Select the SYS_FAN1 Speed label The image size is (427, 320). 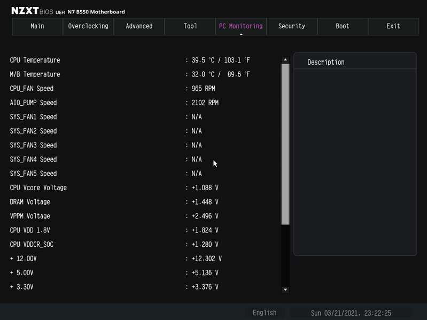click(33, 117)
